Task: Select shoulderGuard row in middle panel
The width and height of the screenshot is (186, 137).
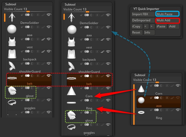Action: coord(89,67)
